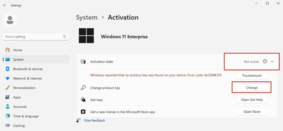
Task: Click the Open Store button
Action: tap(252, 112)
